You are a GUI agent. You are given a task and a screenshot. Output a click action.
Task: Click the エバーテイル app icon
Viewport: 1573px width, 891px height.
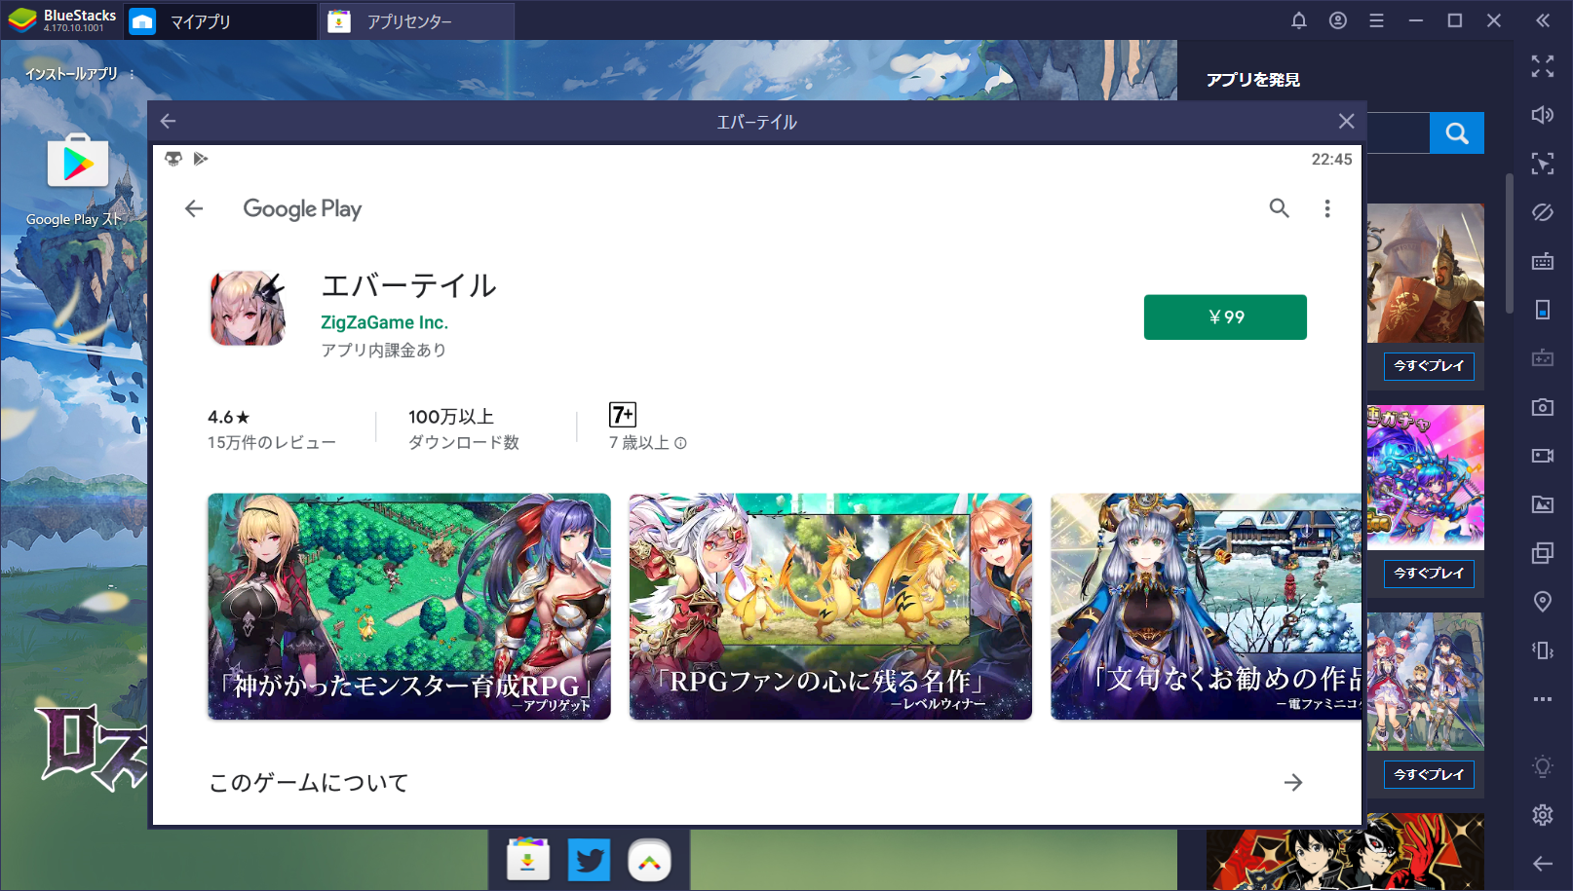point(249,309)
